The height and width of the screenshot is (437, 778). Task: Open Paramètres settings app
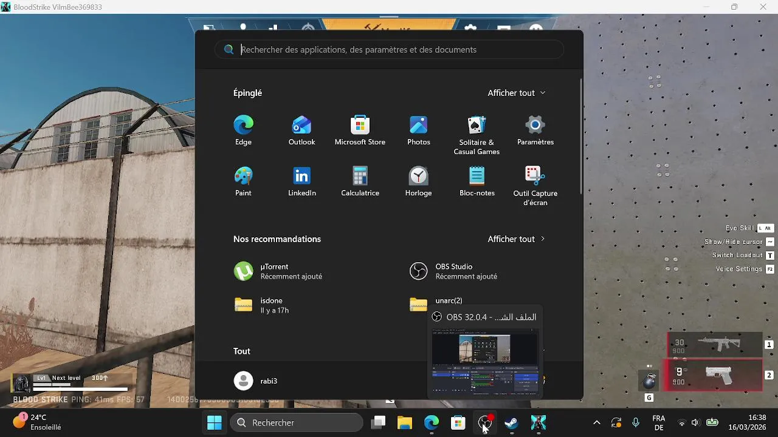(x=535, y=130)
